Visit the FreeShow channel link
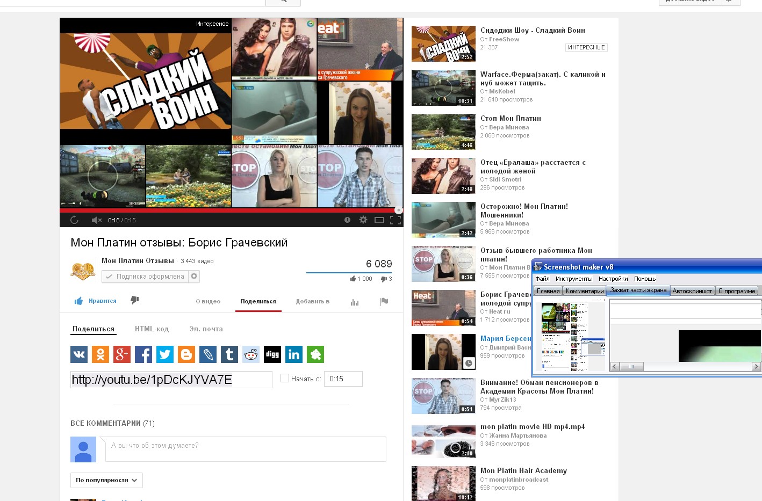 pyautogui.click(x=504, y=39)
